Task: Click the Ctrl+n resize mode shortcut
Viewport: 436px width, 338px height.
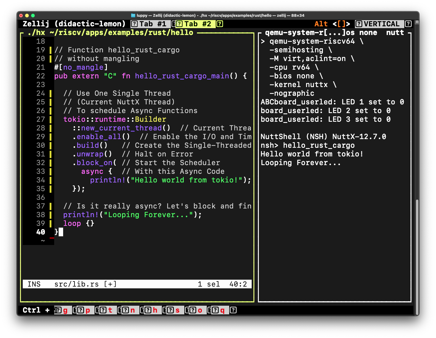Action: click(x=132, y=310)
